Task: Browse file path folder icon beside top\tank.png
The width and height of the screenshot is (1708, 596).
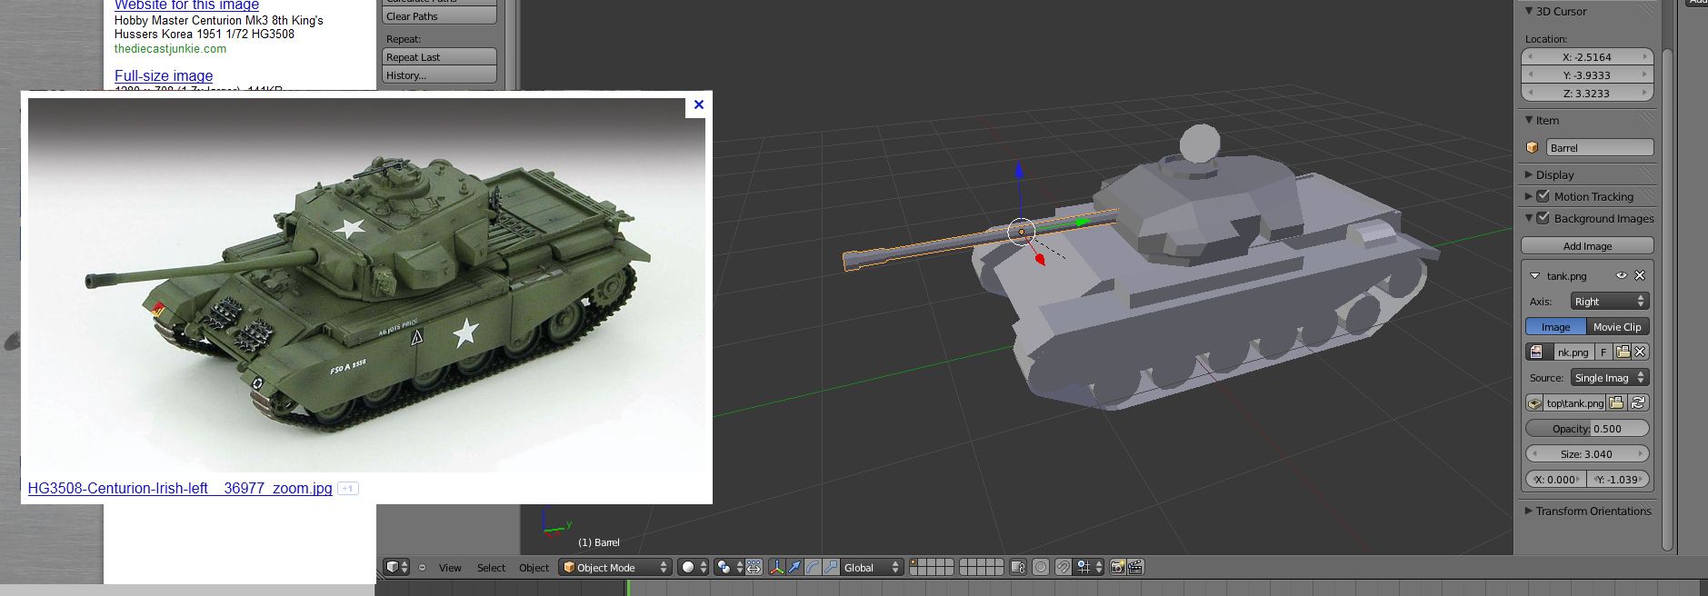Action: coord(1616,402)
